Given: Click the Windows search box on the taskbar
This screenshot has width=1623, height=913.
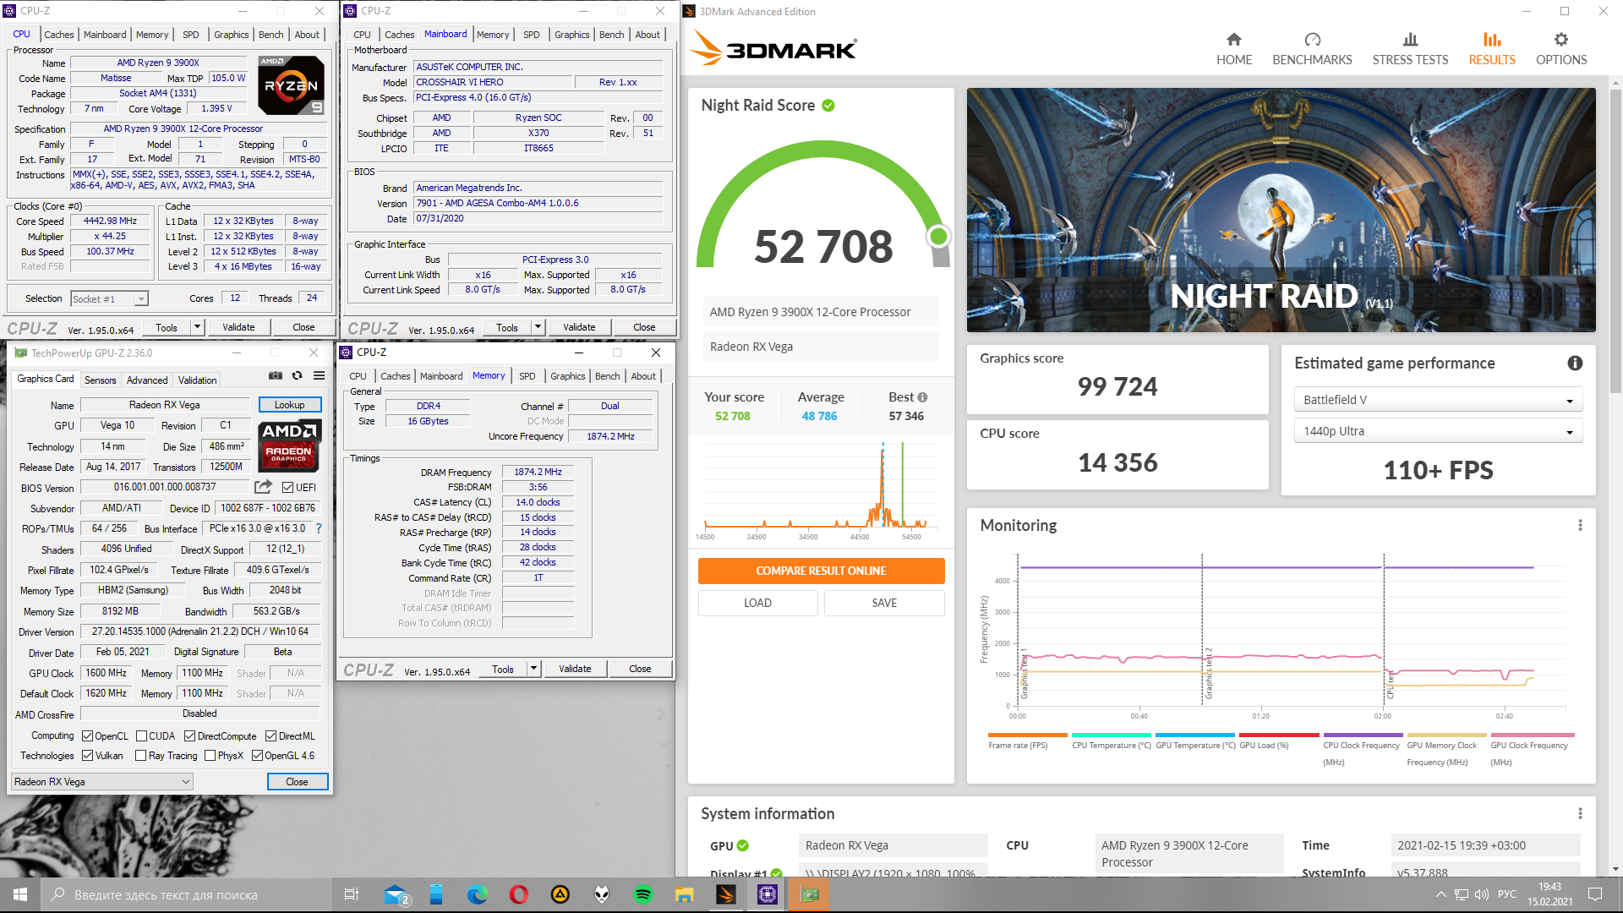Looking at the screenshot, I should pos(186,894).
